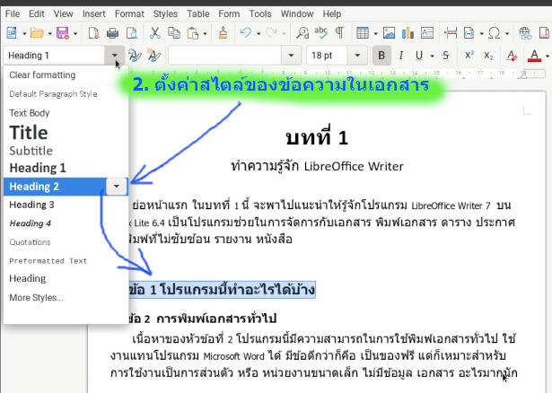This screenshot has height=393, width=552.
Task: Click the Undo arrow icon
Action: click(x=246, y=33)
